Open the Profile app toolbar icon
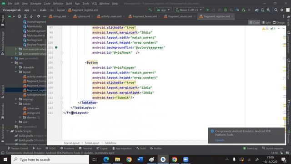 click(x=237, y=10)
